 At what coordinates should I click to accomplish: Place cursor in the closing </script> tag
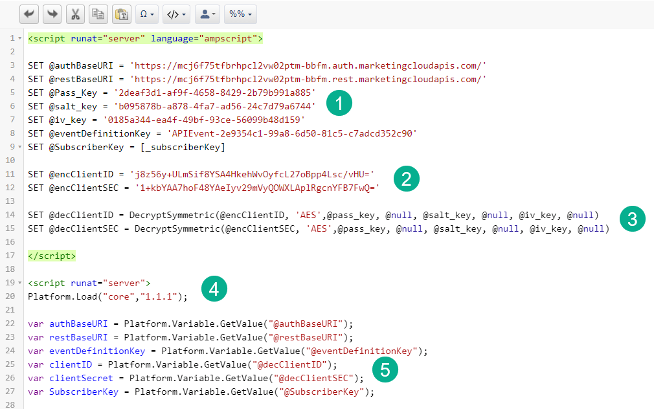(52, 256)
